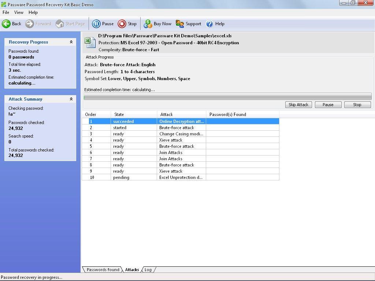The width and height of the screenshot is (375, 281).
Task: Open the Start Page house icon
Action: click(x=60, y=24)
